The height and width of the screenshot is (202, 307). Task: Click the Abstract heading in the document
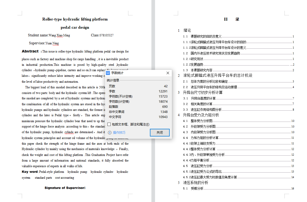pos(30,51)
